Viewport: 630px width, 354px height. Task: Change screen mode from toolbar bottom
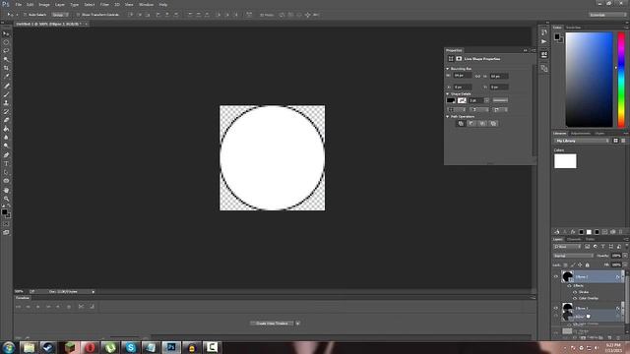tap(6, 232)
